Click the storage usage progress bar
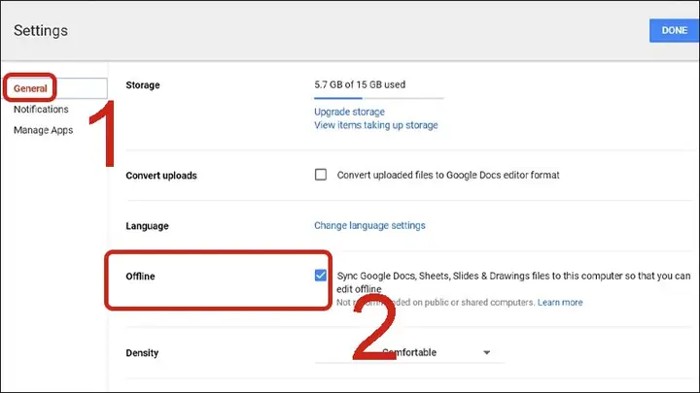 [378, 98]
